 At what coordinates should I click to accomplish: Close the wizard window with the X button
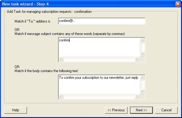(x=178, y=4)
